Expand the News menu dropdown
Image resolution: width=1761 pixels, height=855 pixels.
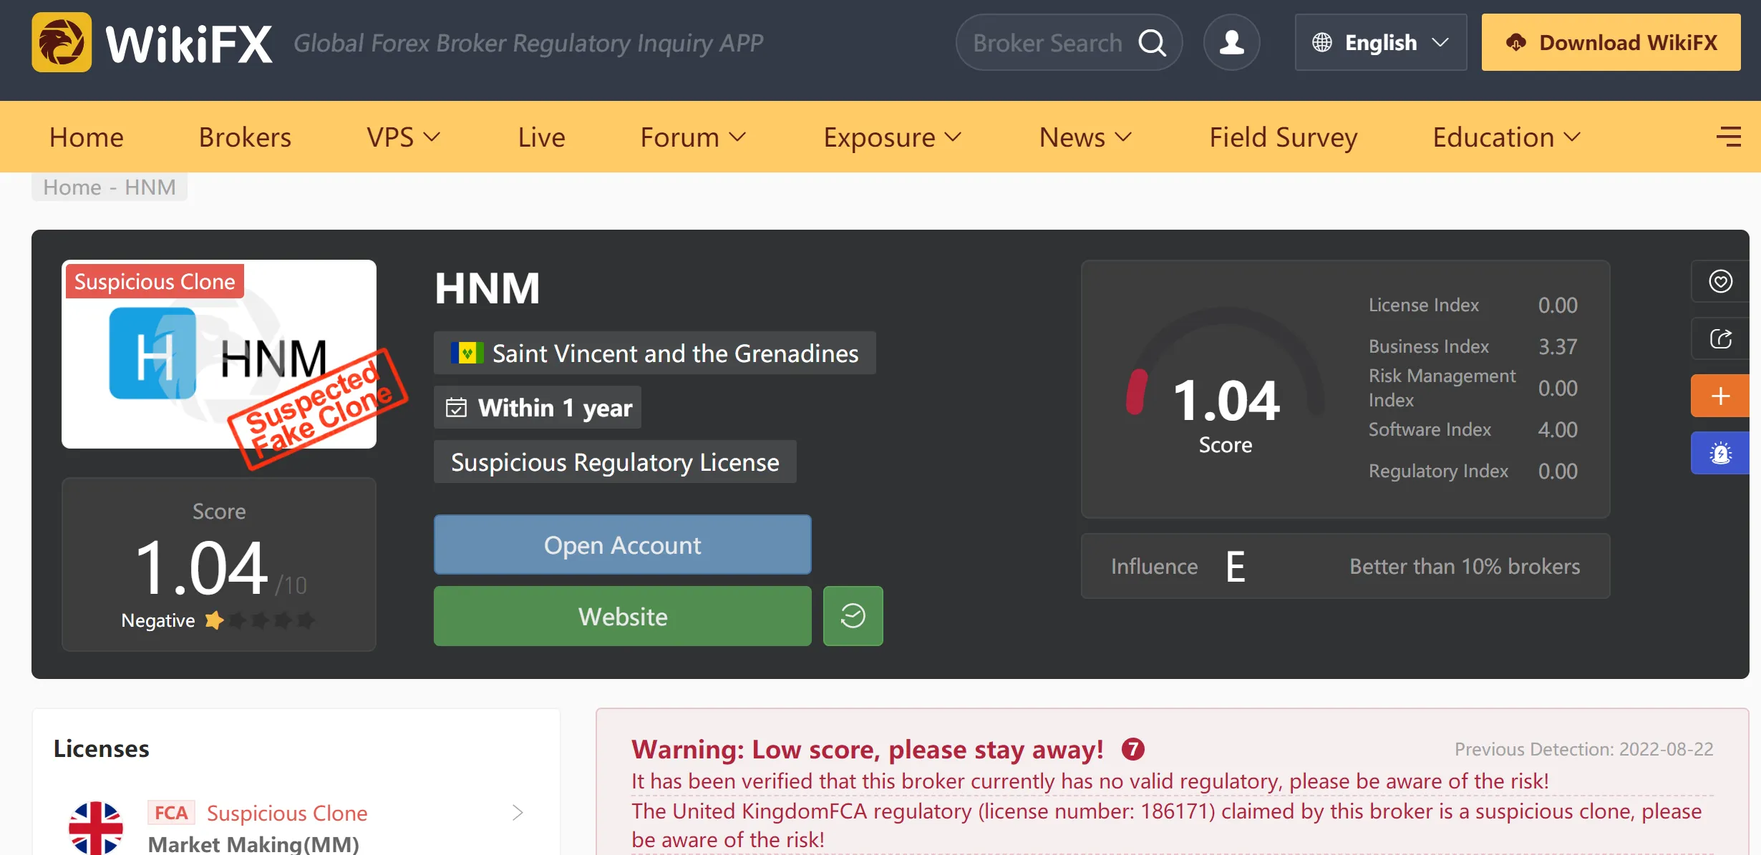1085,137
